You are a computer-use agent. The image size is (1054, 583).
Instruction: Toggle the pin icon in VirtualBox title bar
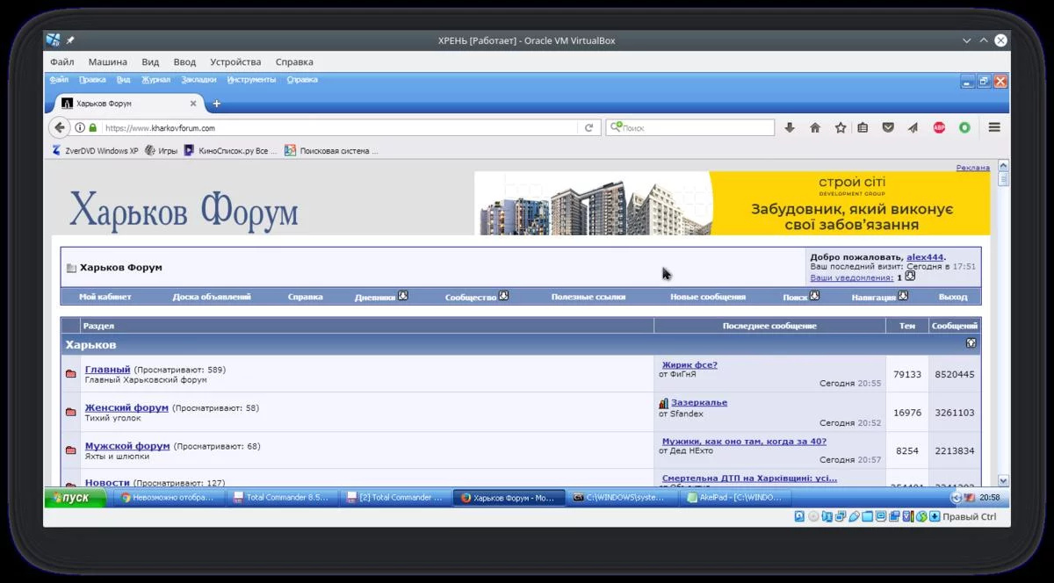coord(70,40)
